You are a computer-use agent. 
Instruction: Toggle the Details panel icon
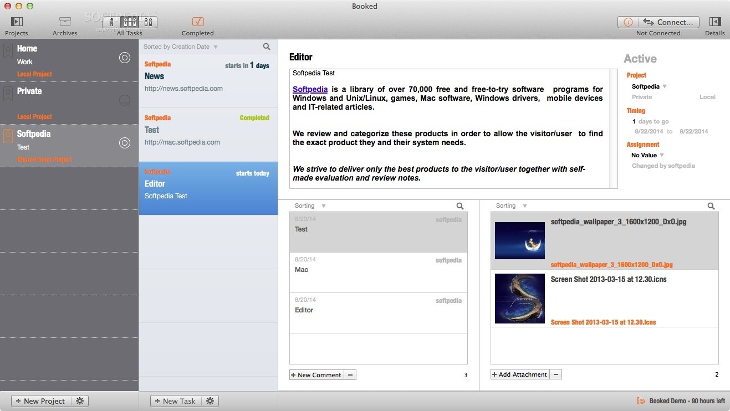[715, 22]
